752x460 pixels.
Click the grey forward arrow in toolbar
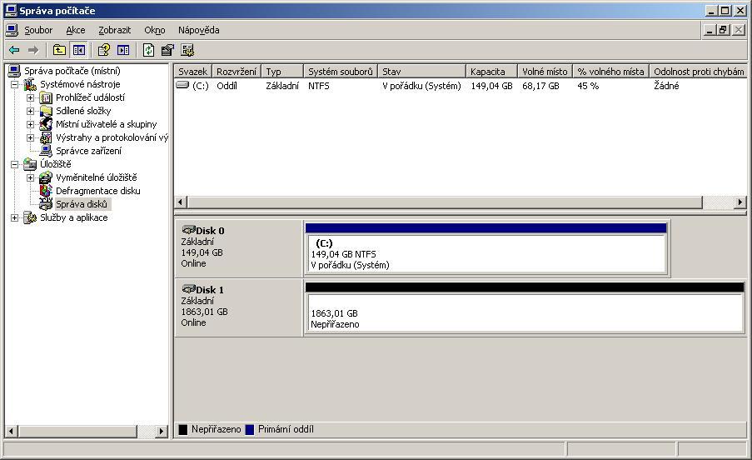(x=33, y=50)
